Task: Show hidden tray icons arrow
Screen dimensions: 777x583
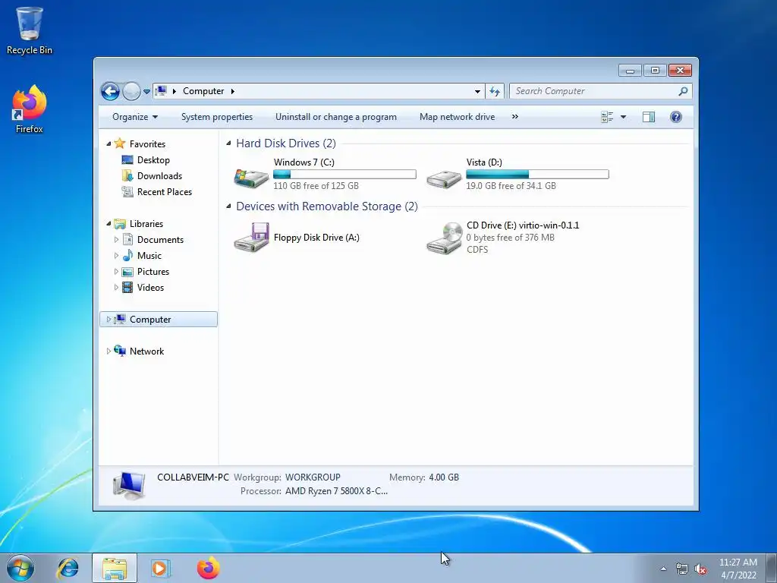Action: click(663, 569)
